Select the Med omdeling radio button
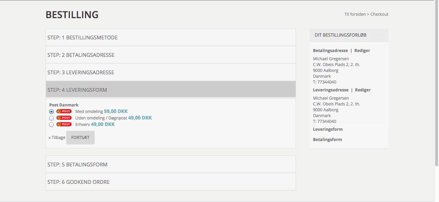 click(51, 112)
